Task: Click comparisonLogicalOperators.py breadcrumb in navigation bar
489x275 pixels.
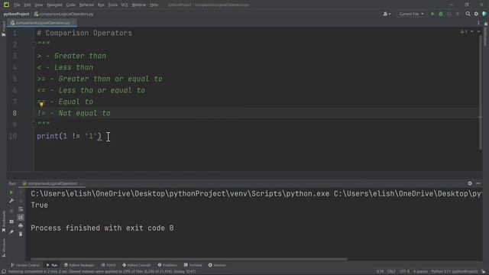Action: coord(63,14)
